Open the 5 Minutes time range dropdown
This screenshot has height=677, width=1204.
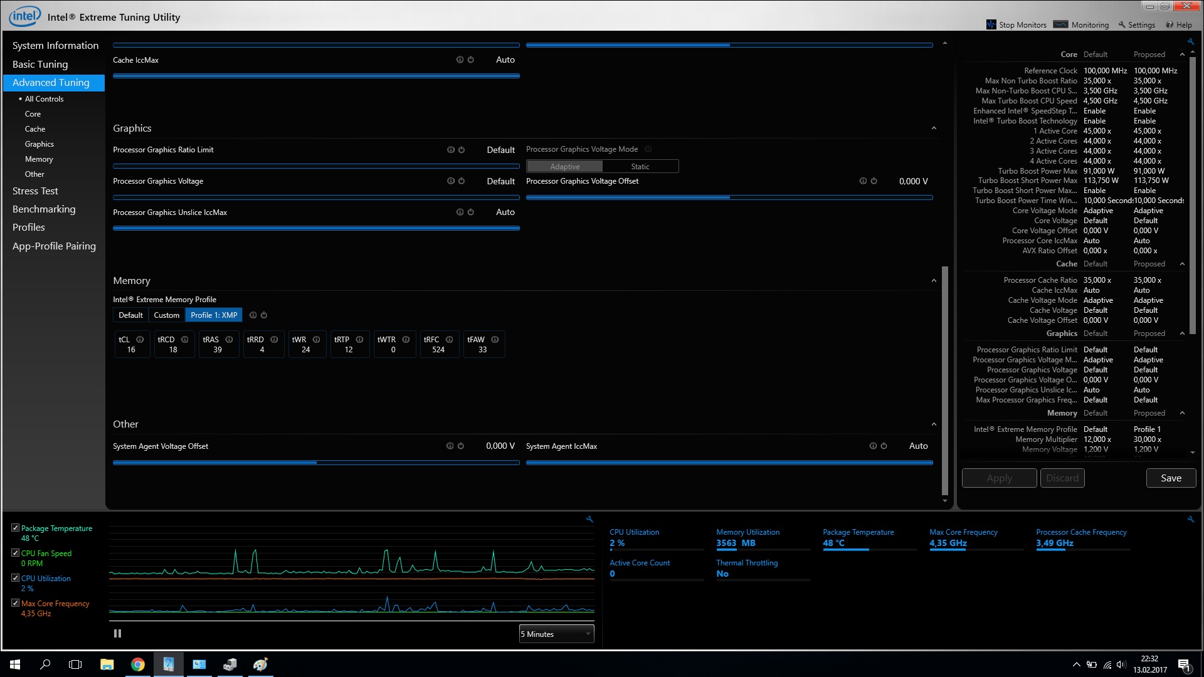point(556,634)
